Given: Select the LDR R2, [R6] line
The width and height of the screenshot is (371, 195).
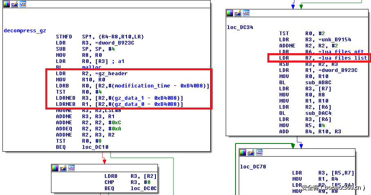Looking at the screenshot, I should coord(305,107).
